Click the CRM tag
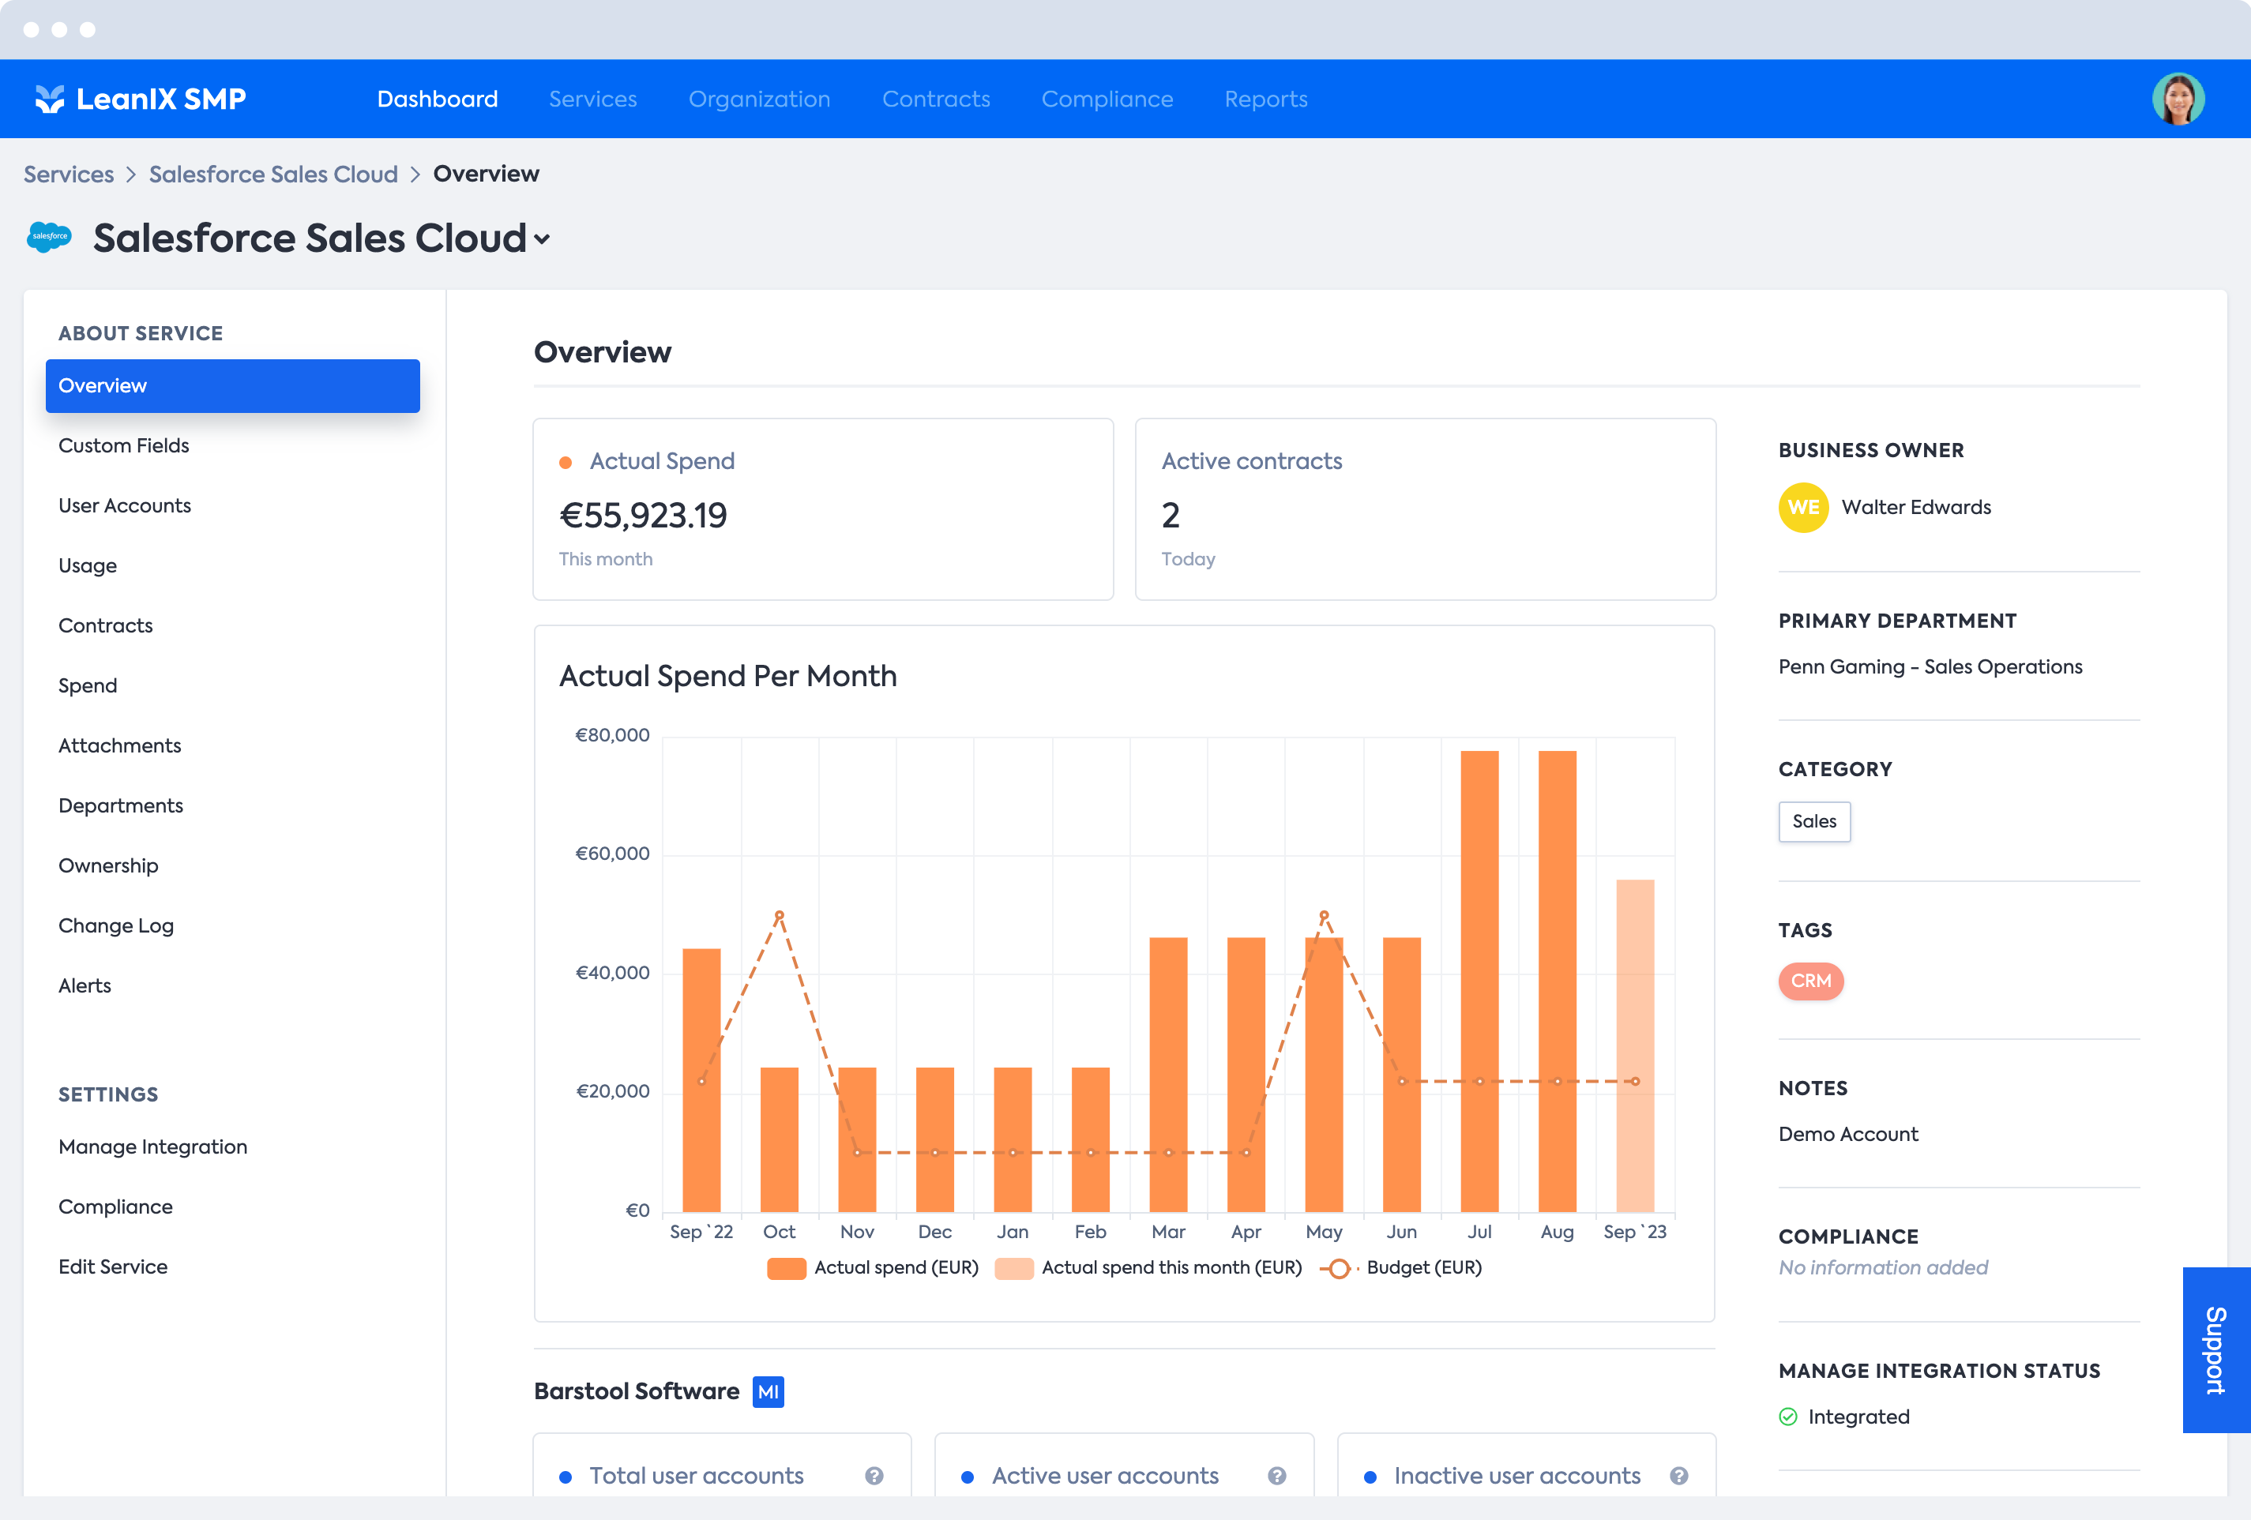This screenshot has height=1520, width=2251. coord(1810,981)
